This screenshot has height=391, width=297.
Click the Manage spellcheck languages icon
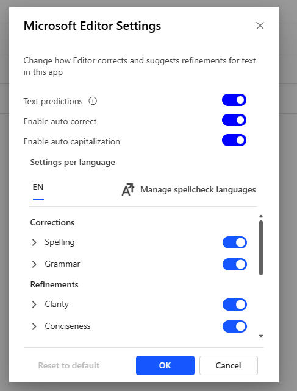pos(128,189)
